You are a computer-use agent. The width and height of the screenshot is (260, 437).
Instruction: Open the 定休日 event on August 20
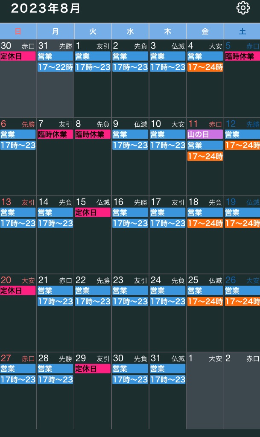(x=18, y=291)
